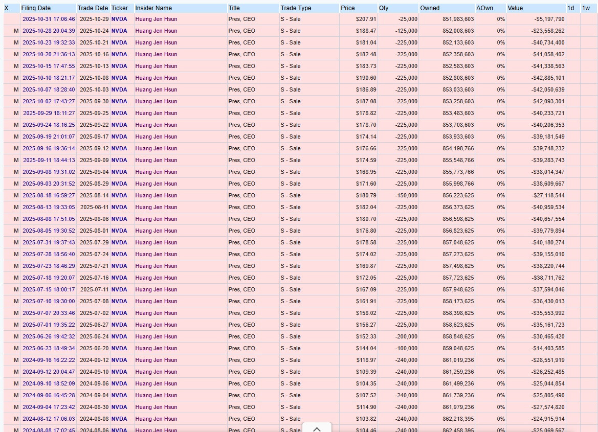Open filing dated 2025-09-16 19:36:14
The width and height of the screenshot is (598, 432).
click(x=49, y=148)
